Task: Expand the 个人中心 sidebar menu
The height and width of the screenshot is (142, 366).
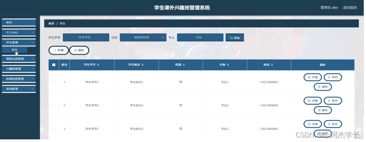Action: 19,33
